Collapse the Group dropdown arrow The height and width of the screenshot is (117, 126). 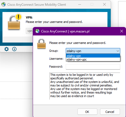[118, 51]
